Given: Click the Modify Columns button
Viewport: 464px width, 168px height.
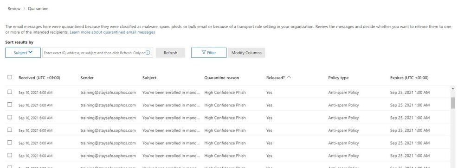Looking at the screenshot, I should click(246, 53).
